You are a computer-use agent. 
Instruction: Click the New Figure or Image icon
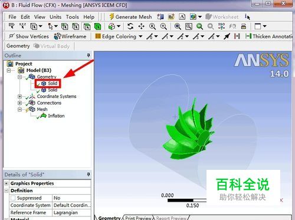pyautogui.click(x=193, y=17)
